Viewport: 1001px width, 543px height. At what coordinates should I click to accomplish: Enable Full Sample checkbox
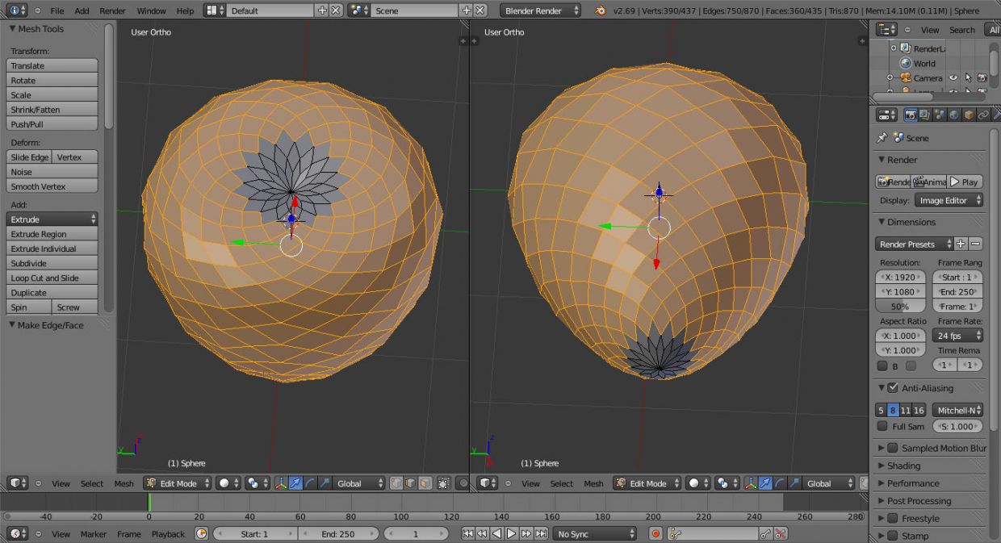[x=882, y=426]
